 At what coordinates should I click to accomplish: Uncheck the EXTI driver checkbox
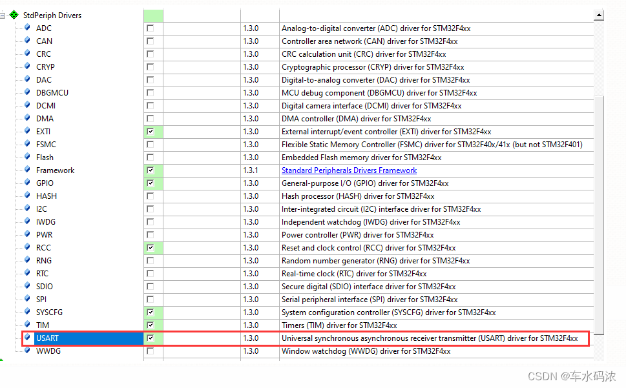[x=150, y=132]
